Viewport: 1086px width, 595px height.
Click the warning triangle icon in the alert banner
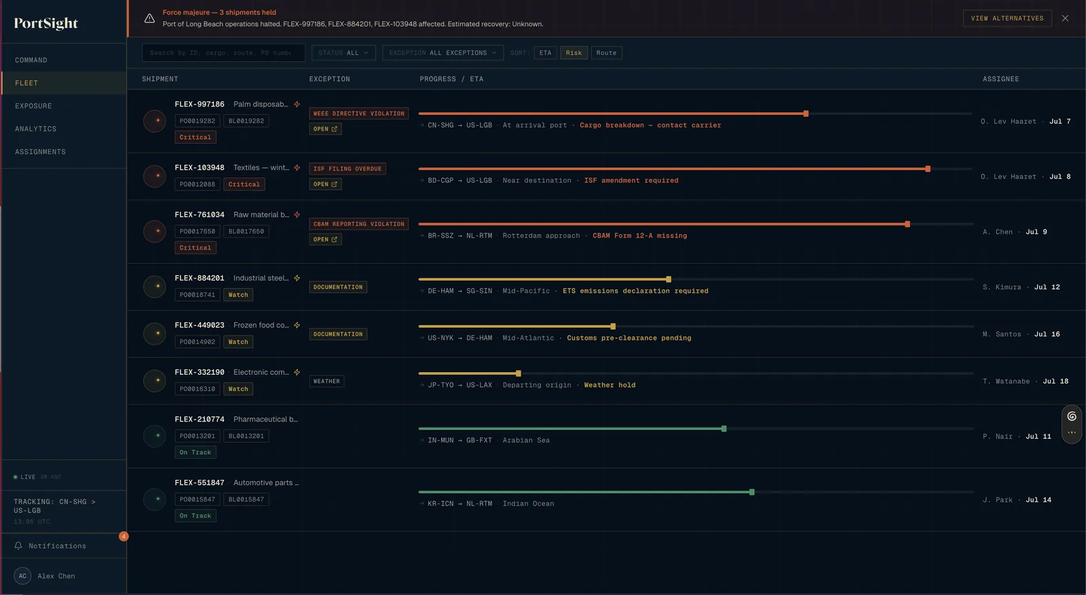pos(149,18)
